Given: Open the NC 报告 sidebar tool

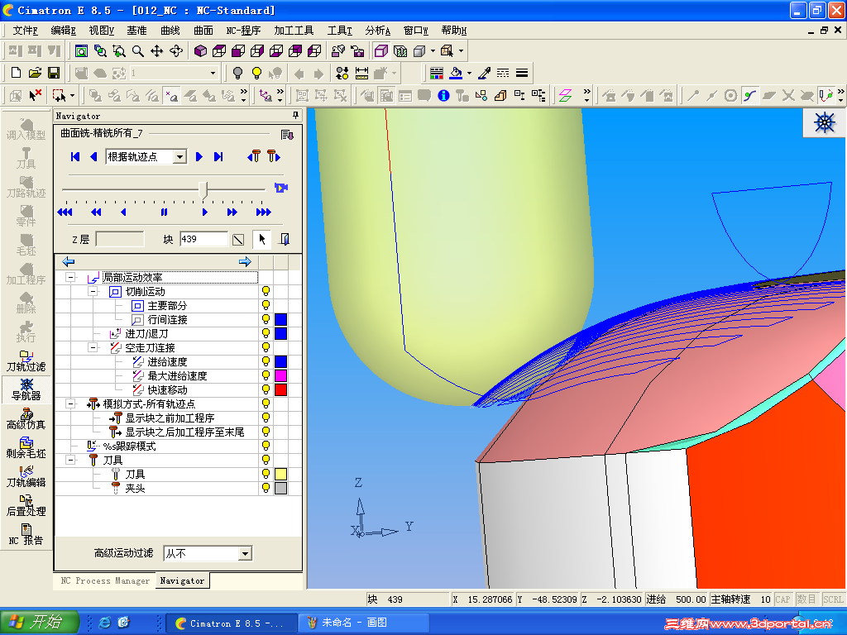Looking at the screenshot, I should [x=26, y=535].
